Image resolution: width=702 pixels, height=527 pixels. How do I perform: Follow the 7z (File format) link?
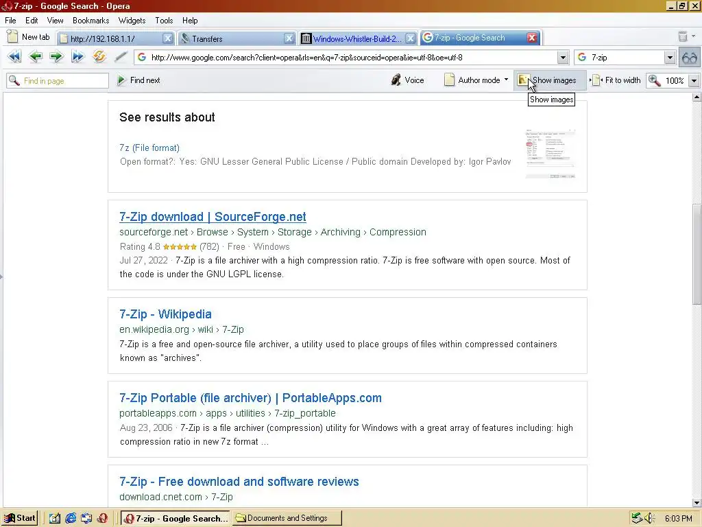149,148
